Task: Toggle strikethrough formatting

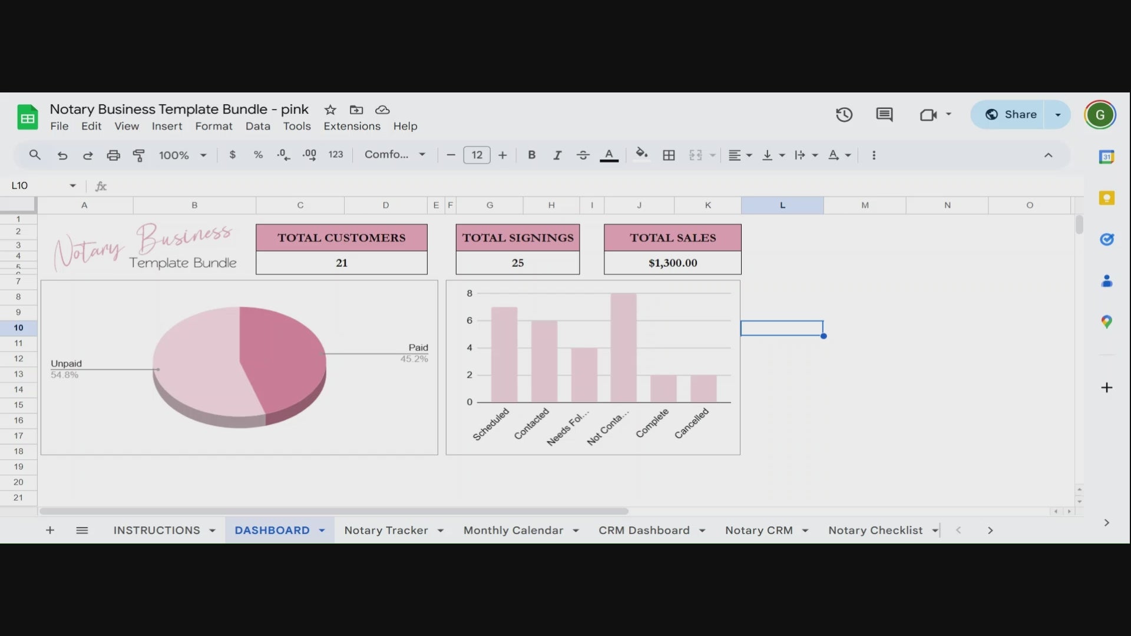Action: point(583,155)
